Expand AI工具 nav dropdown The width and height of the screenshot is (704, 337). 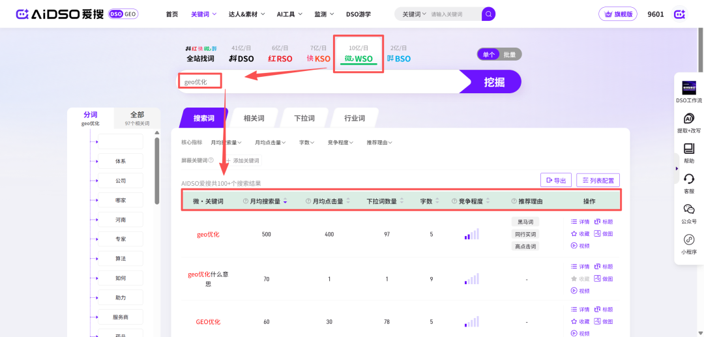click(x=289, y=14)
